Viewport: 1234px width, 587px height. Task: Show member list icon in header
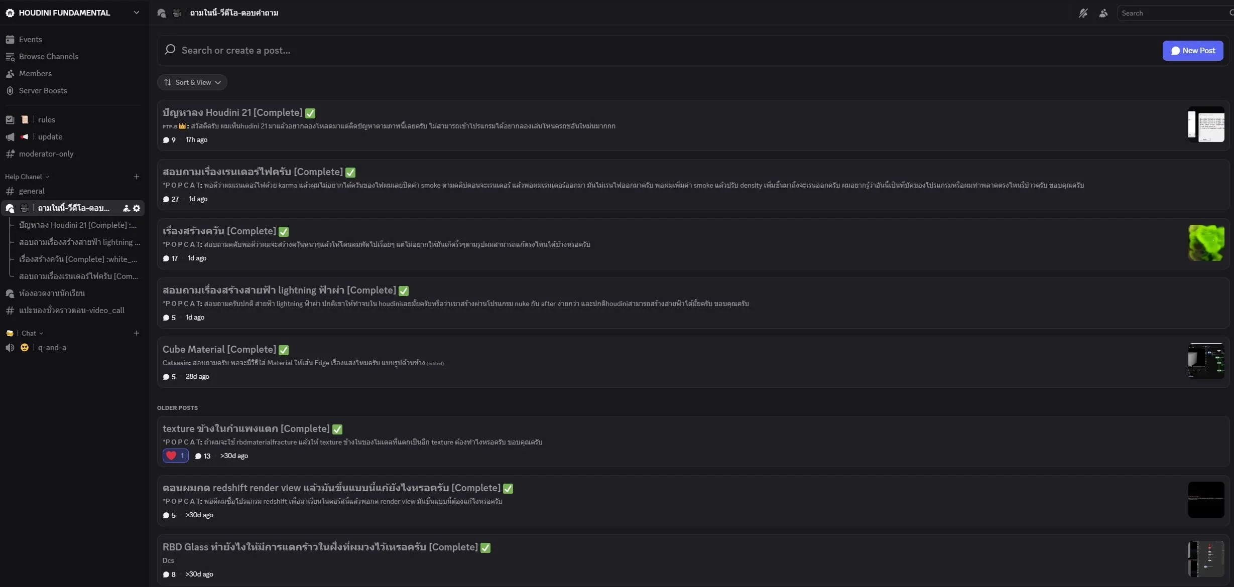tap(1103, 13)
